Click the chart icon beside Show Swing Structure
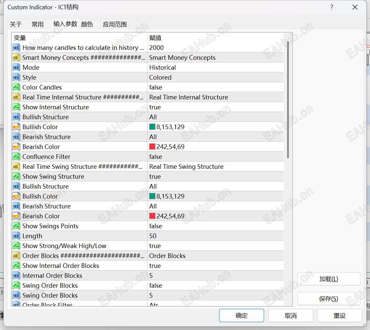The height and width of the screenshot is (330, 370). [17, 176]
